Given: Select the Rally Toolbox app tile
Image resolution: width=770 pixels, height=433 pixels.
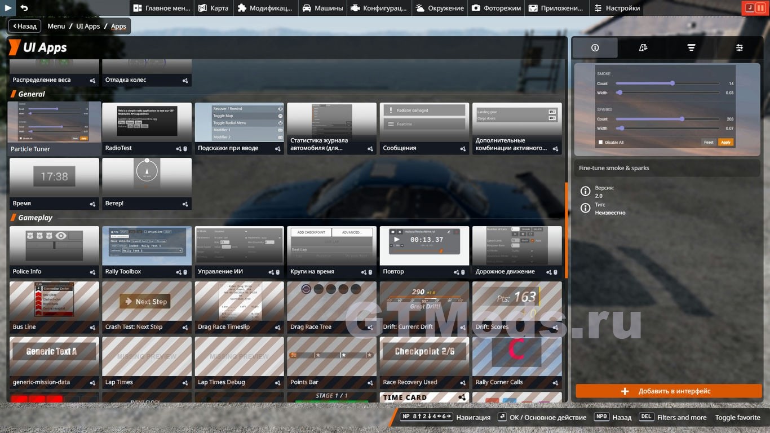Looking at the screenshot, I should pyautogui.click(x=147, y=251).
